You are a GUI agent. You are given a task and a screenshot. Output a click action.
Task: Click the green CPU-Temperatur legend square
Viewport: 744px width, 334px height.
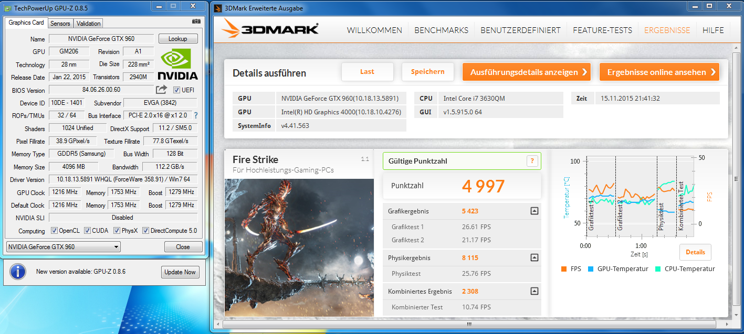(658, 269)
